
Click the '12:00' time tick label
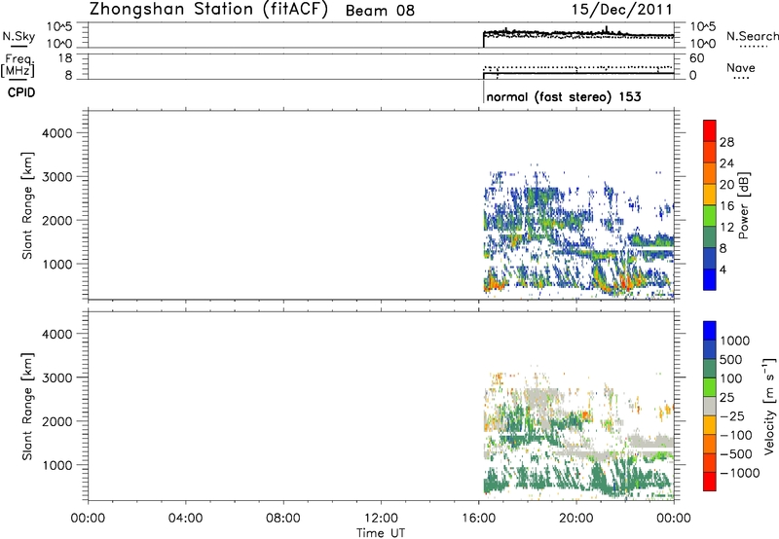click(x=381, y=519)
